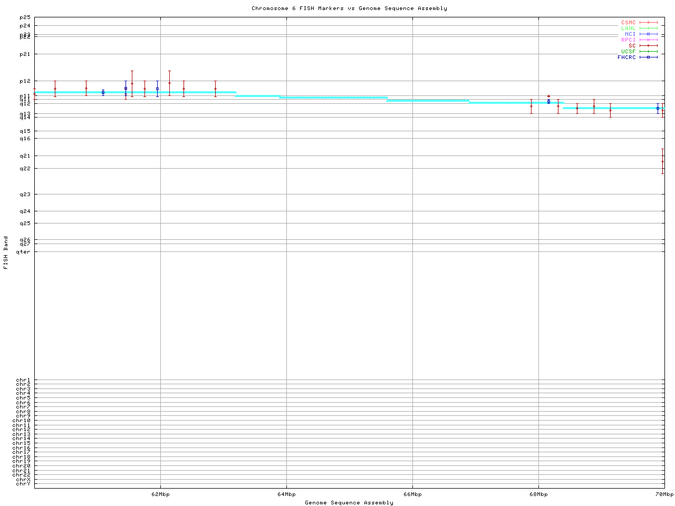This screenshot has width=675, height=506.
Task: Click the chart title text
Action: point(349,8)
